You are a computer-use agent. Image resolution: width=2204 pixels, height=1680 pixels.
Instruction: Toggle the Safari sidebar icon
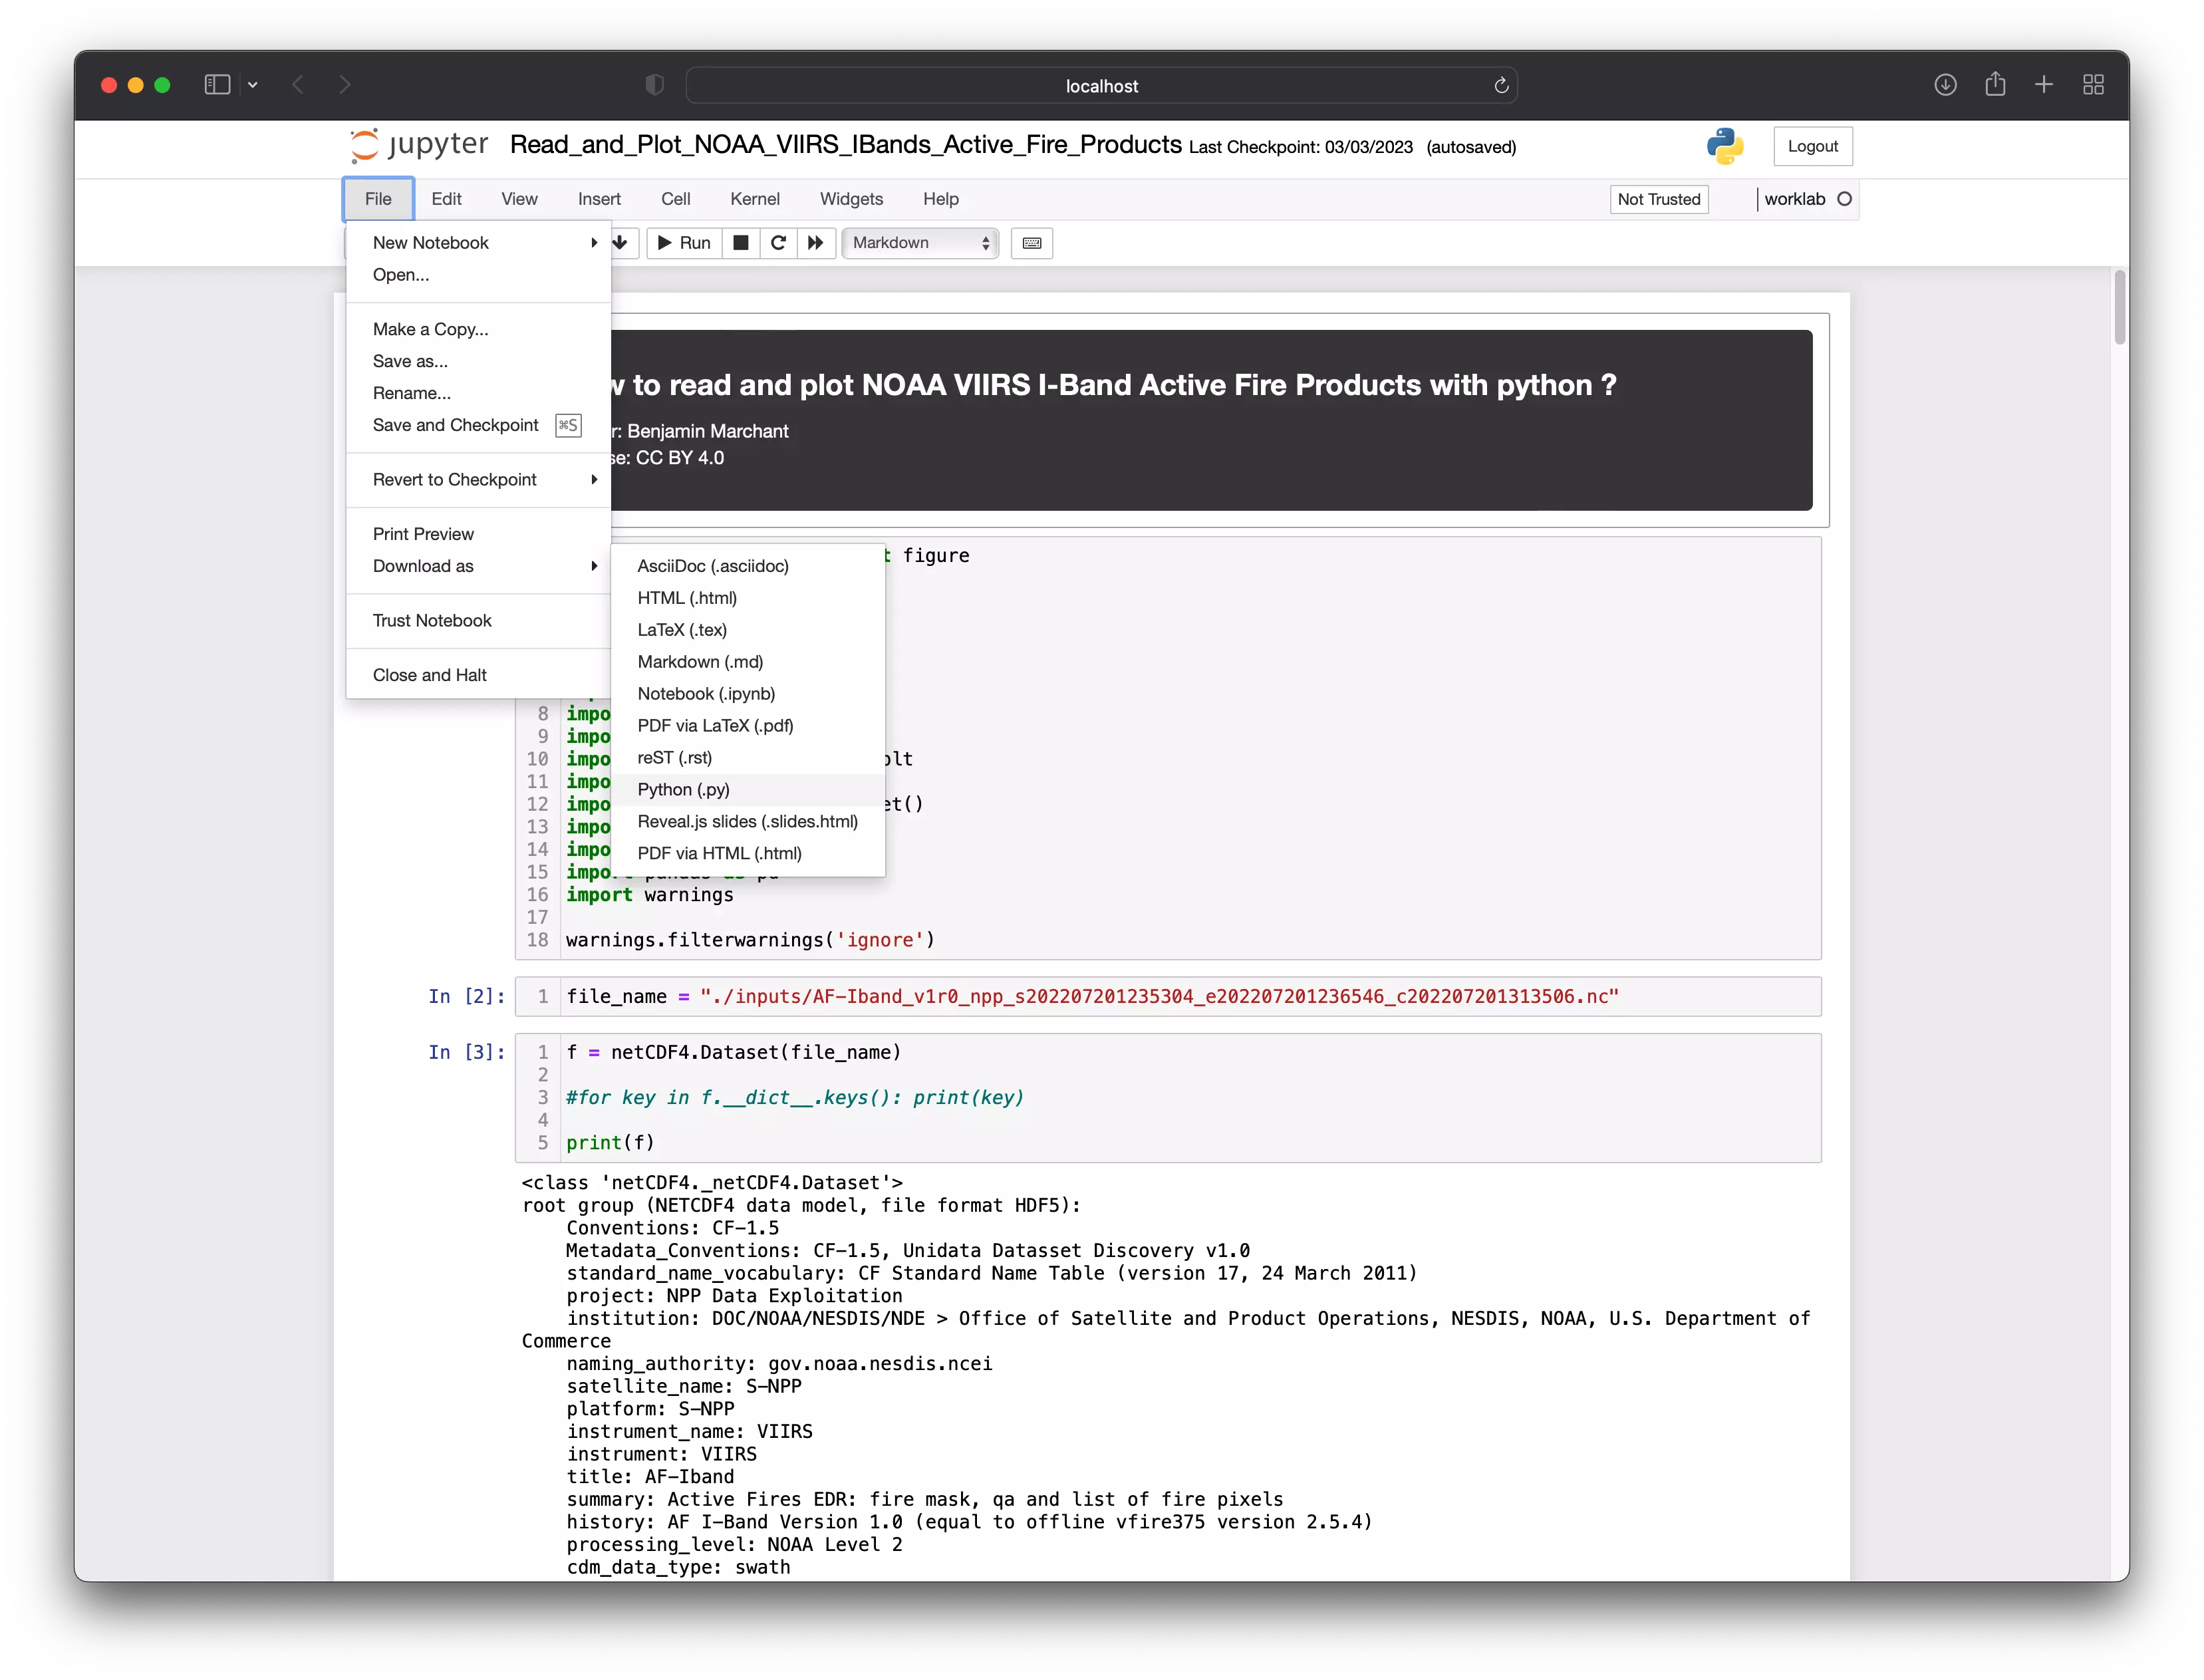click(217, 85)
